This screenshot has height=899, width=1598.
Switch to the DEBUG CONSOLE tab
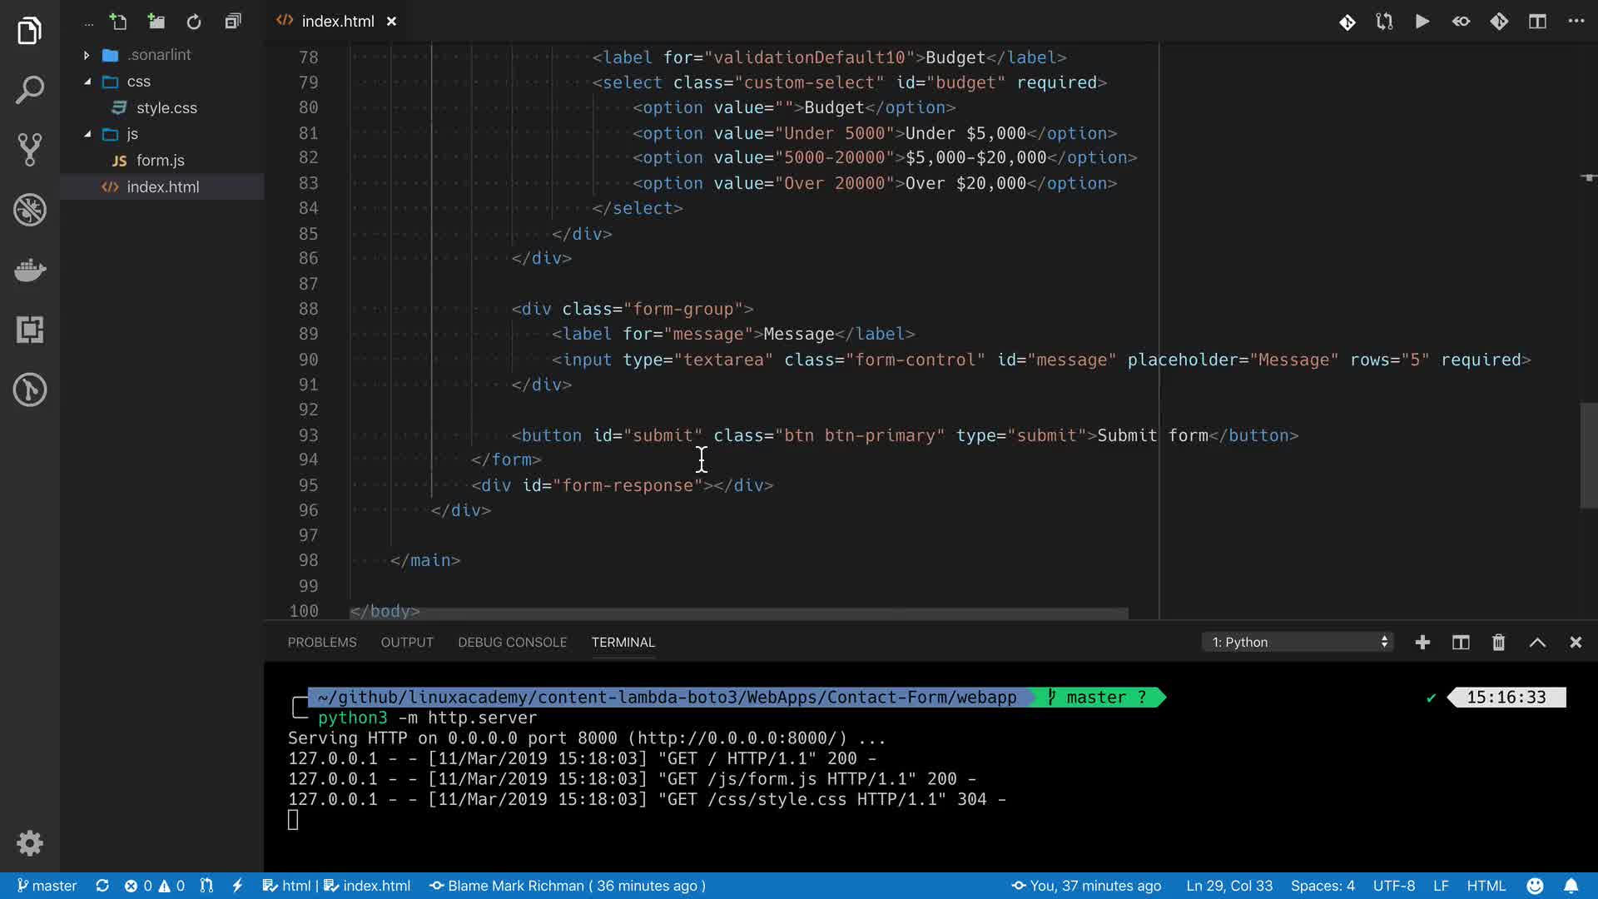pyautogui.click(x=512, y=643)
